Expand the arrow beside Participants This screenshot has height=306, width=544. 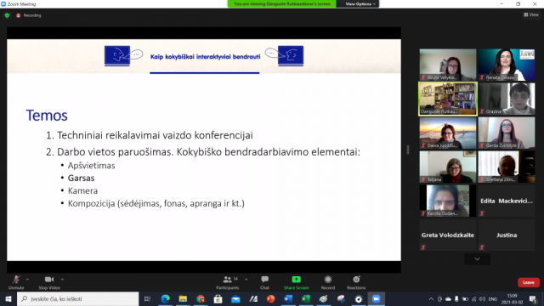(x=246, y=280)
